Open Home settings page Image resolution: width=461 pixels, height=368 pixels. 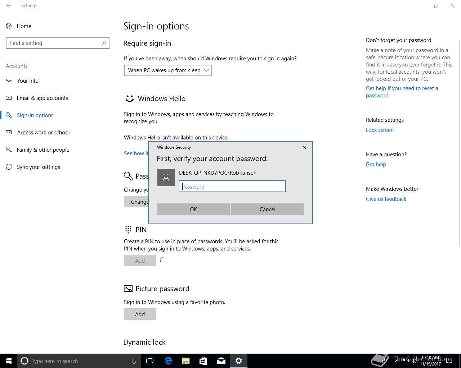pos(24,26)
